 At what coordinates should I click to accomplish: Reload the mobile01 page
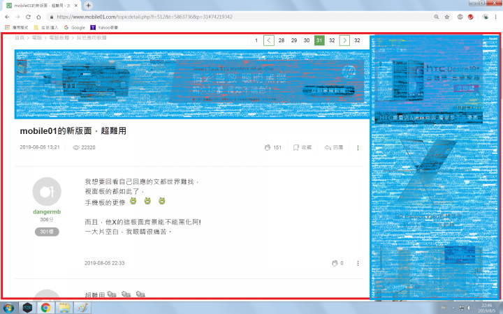coord(28,17)
